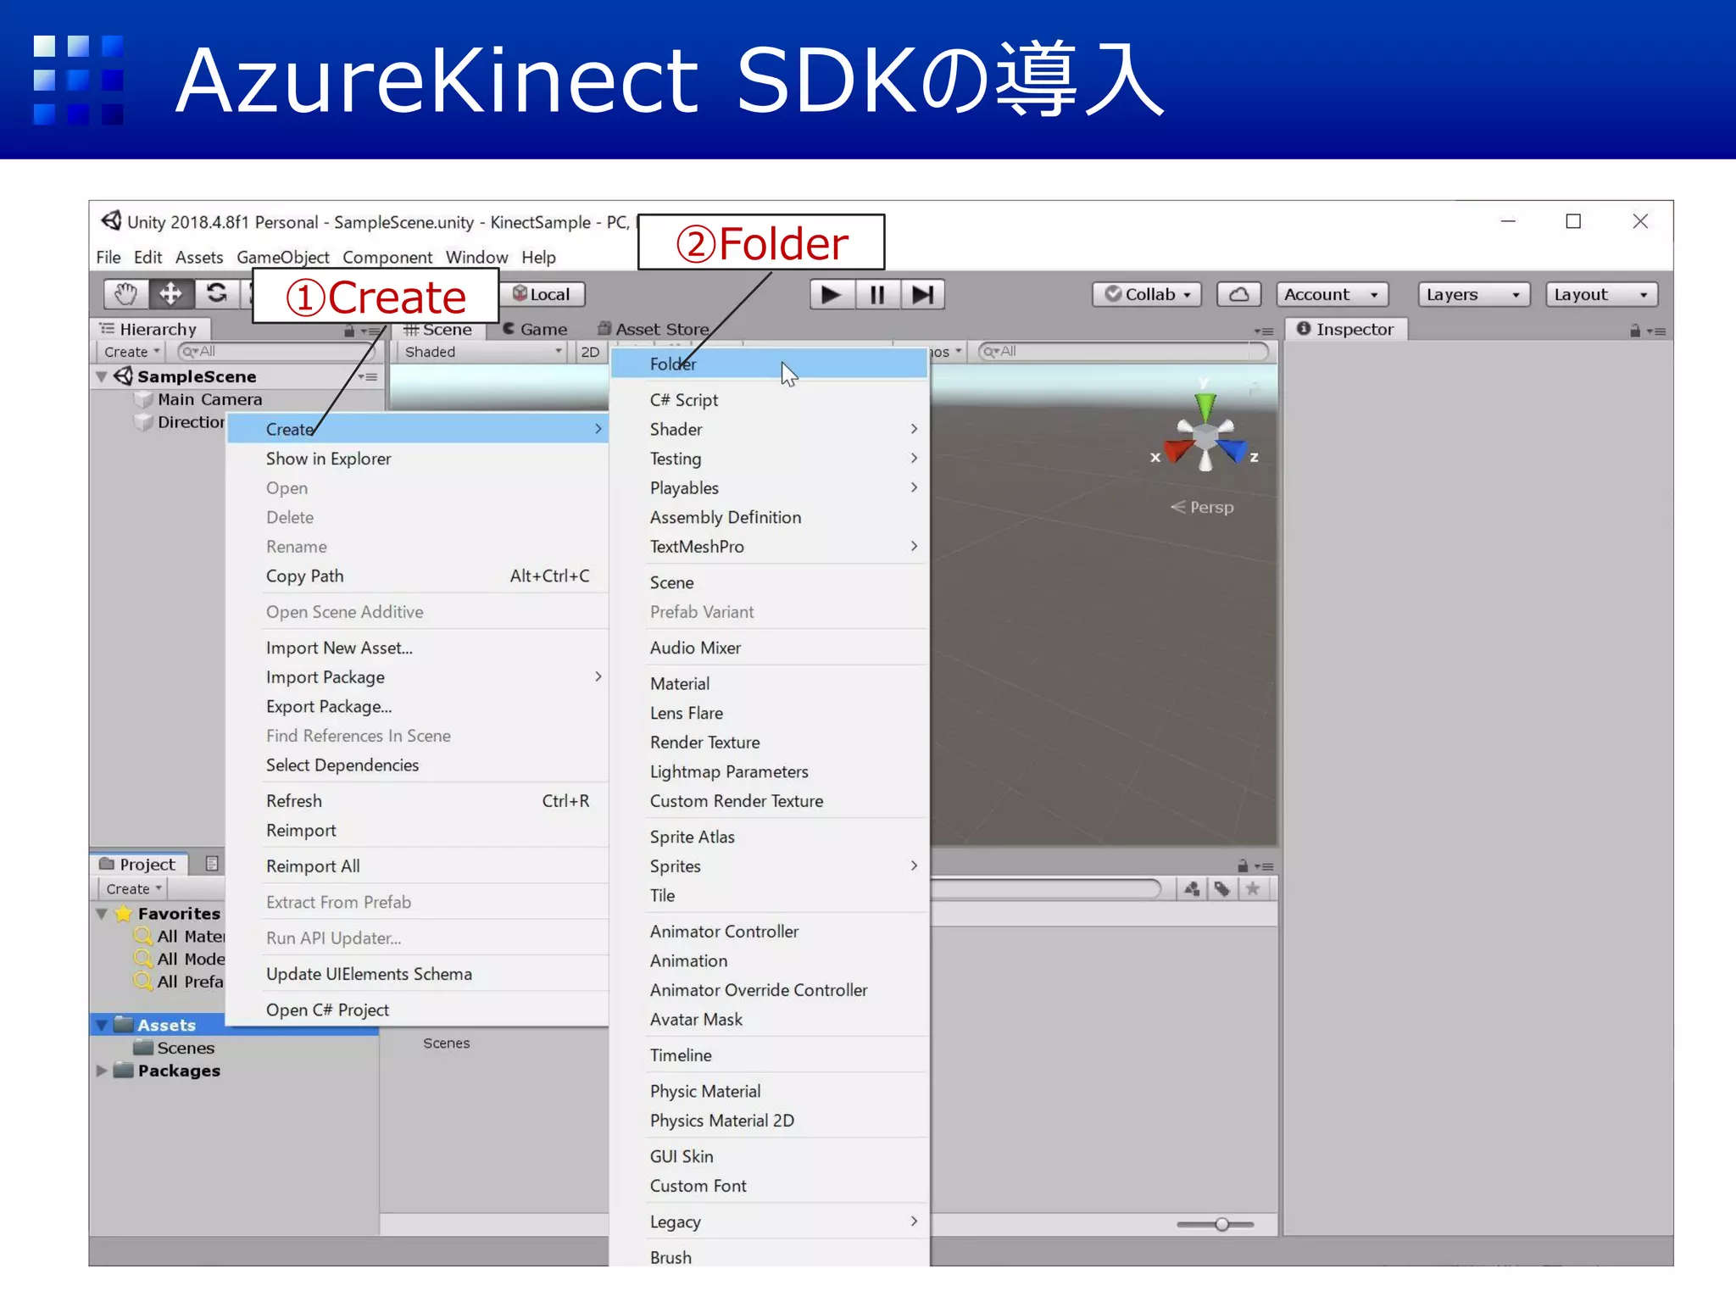Click the Console tab icon
Screen dimensions: 1736x1302
click(x=212, y=864)
